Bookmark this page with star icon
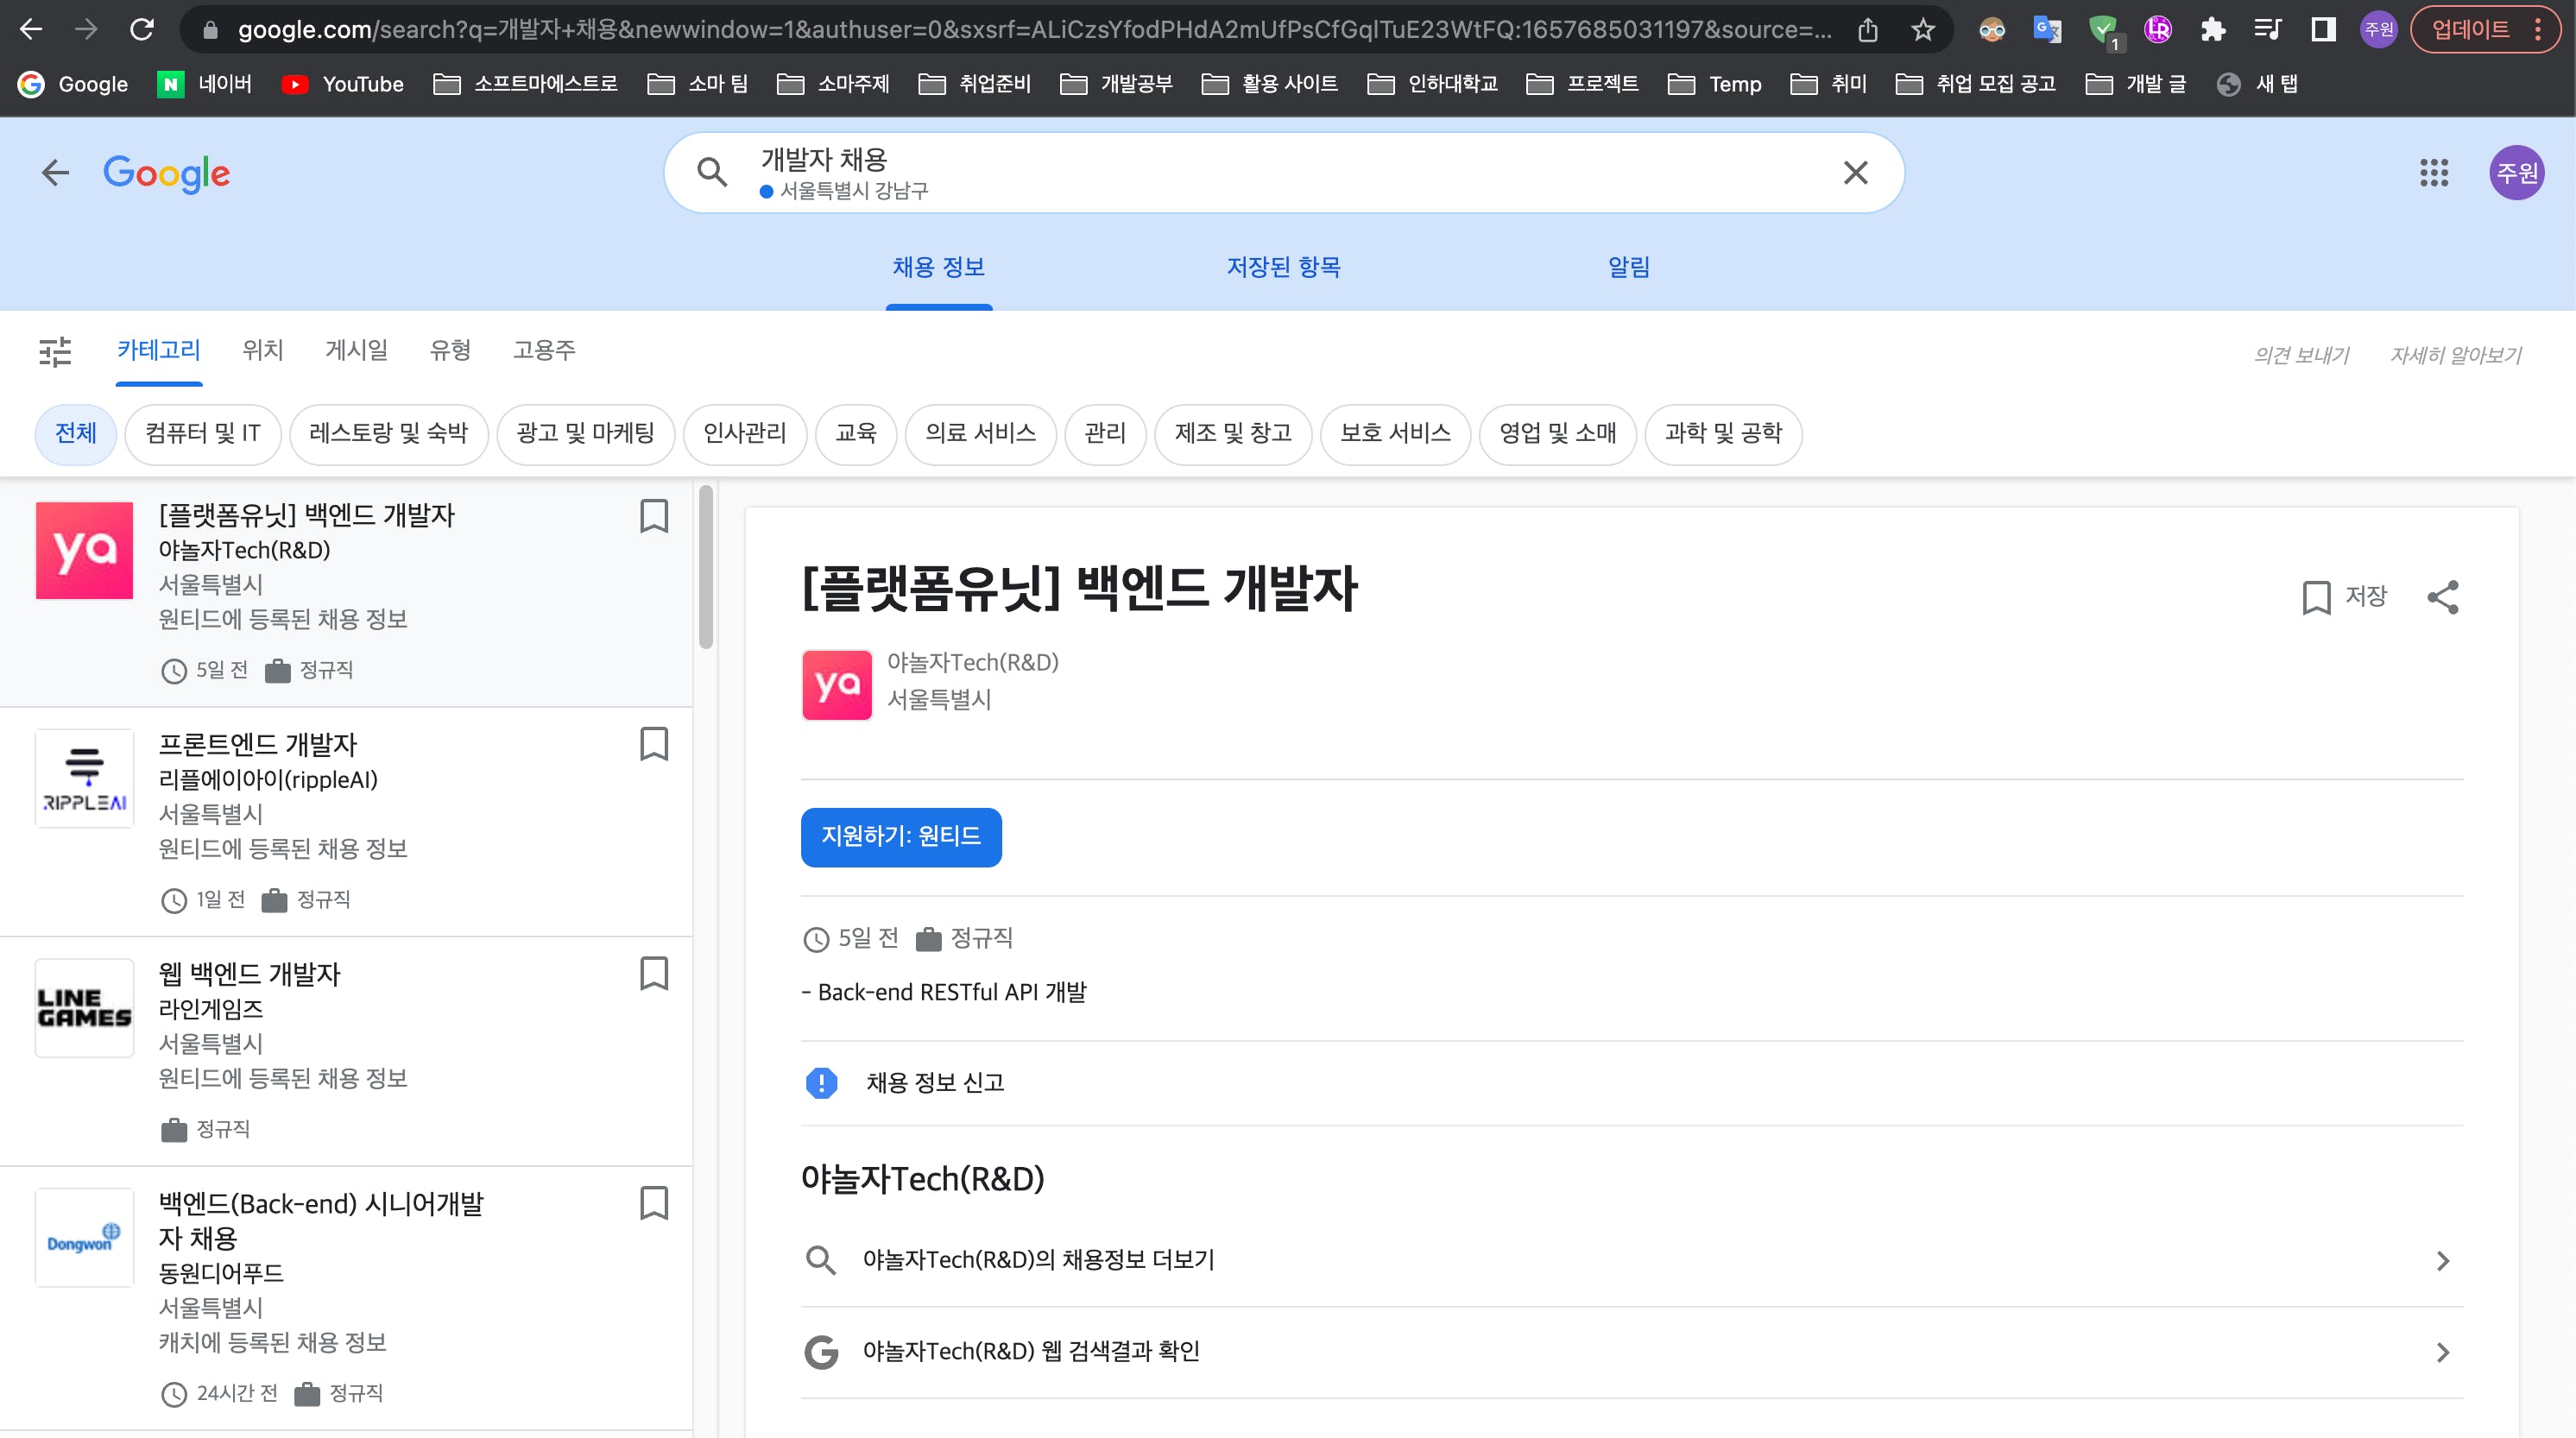 coord(1922,30)
